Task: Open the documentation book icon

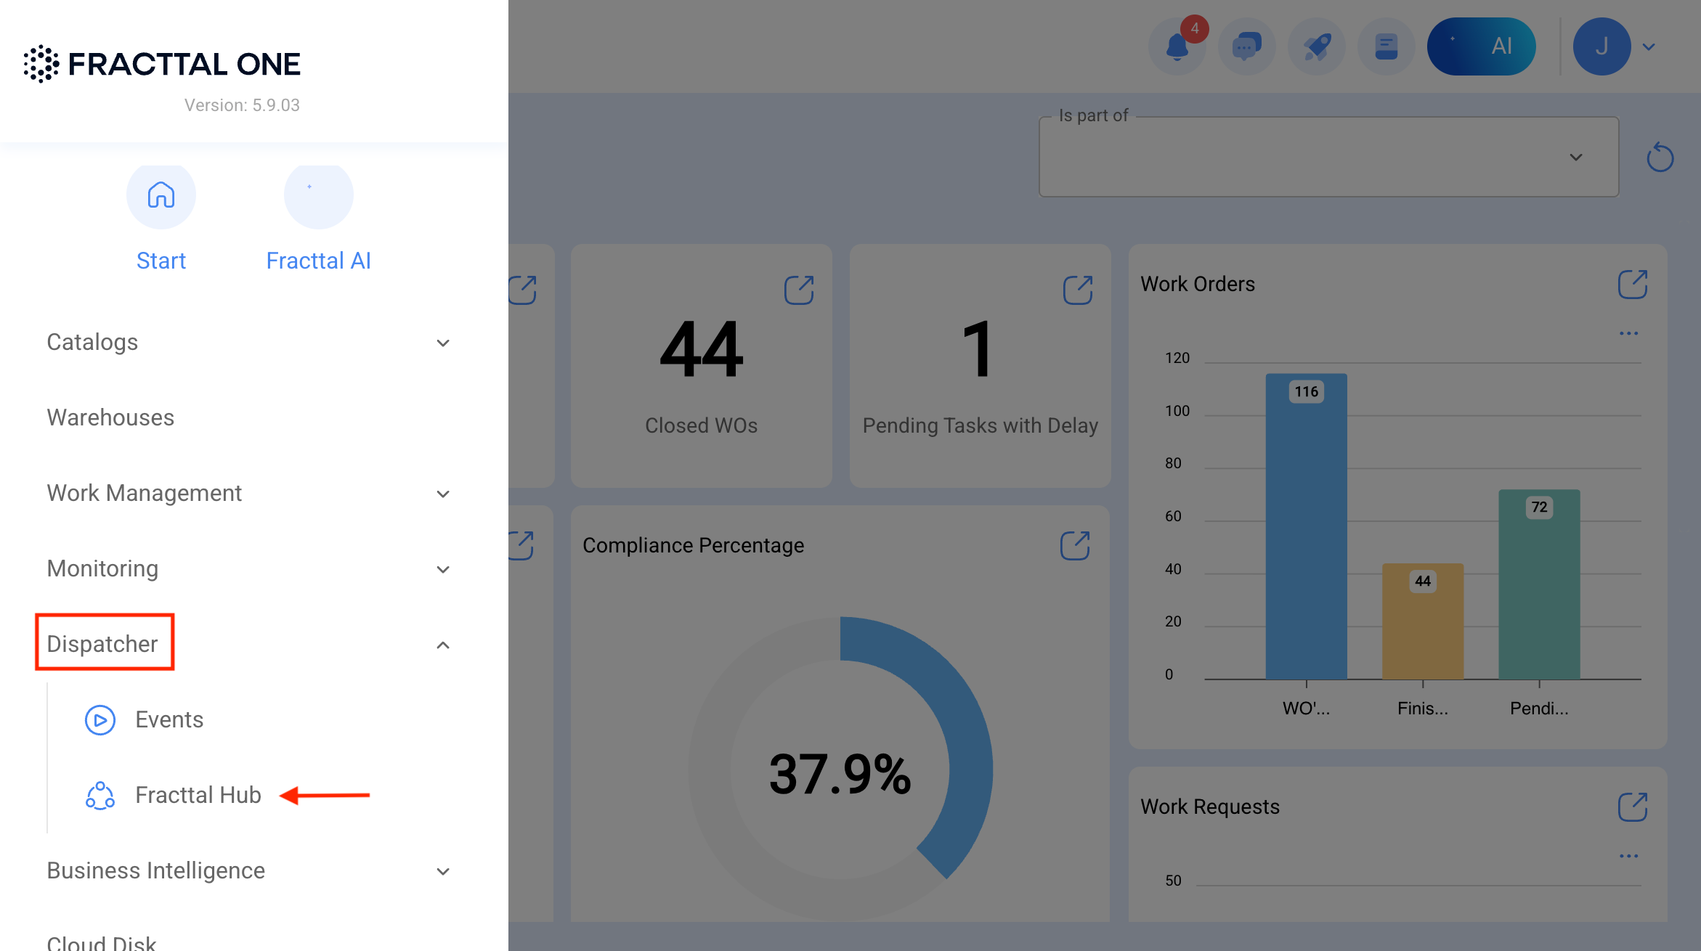Action: (1386, 46)
